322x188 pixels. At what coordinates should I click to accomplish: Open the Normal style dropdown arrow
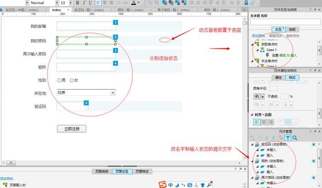(56, 3)
